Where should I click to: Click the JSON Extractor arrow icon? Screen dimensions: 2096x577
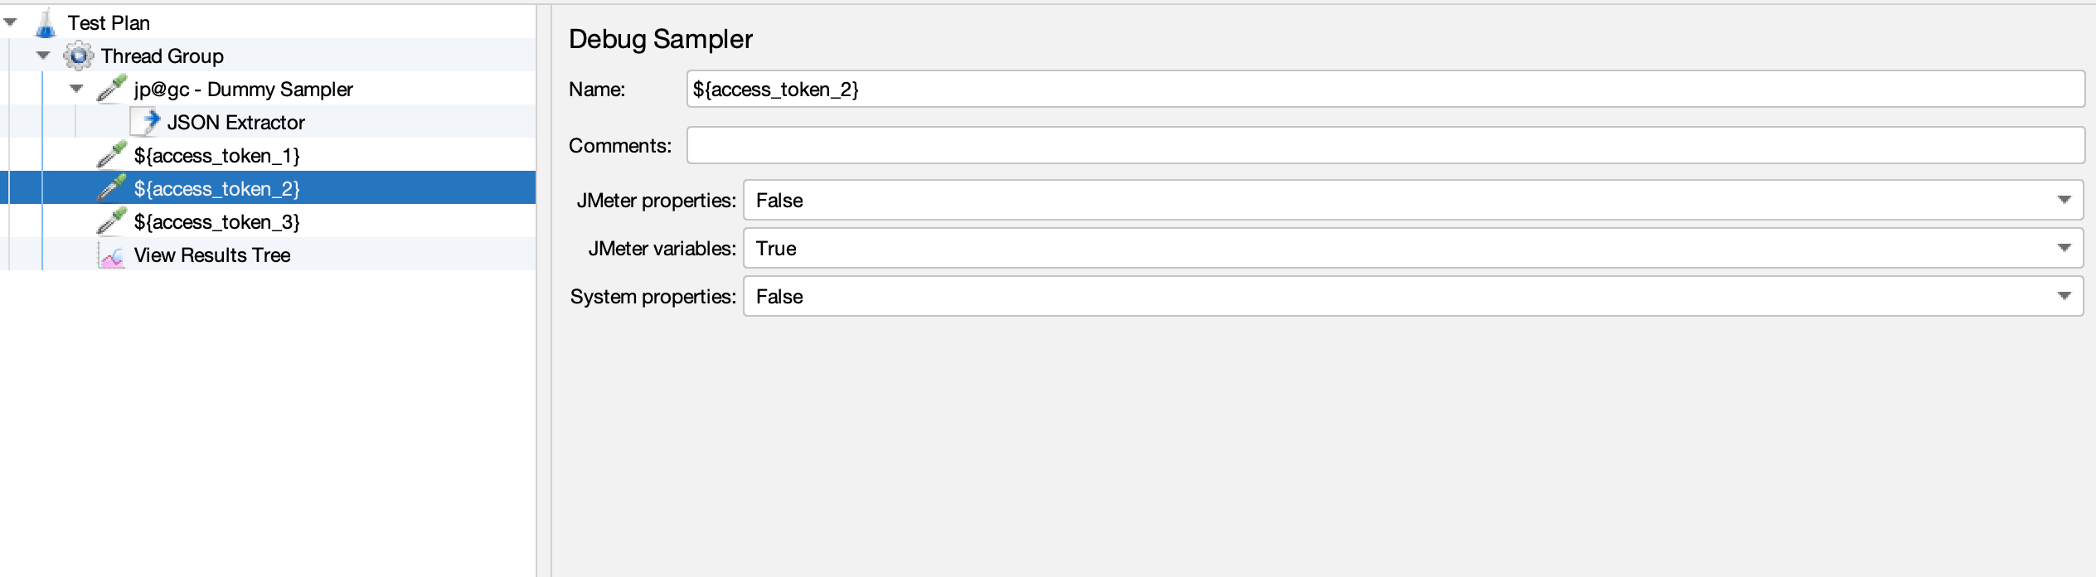pyautogui.click(x=148, y=122)
